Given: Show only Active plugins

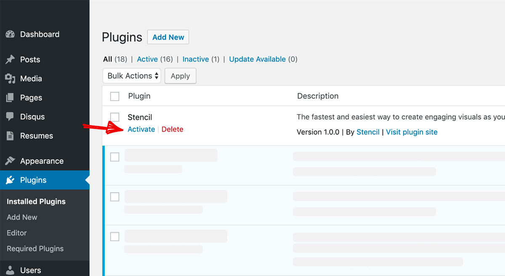Looking at the screenshot, I should [147, 59].
